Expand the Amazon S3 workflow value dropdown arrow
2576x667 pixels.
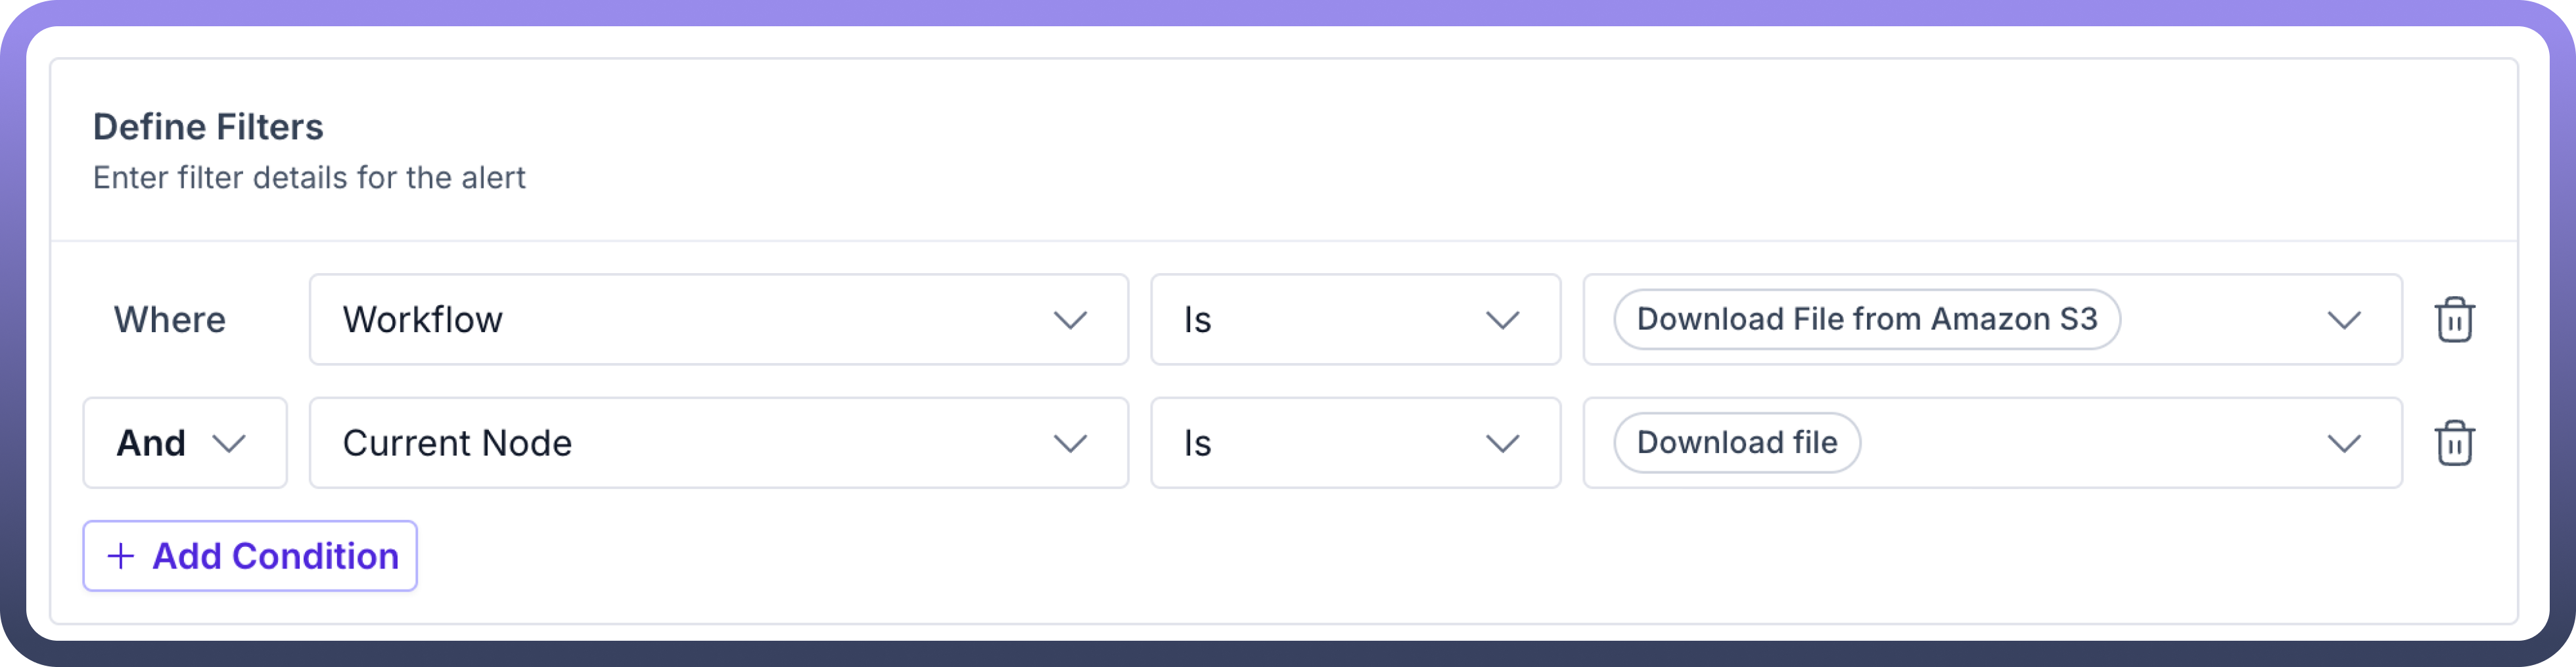tap(2344, 320)
